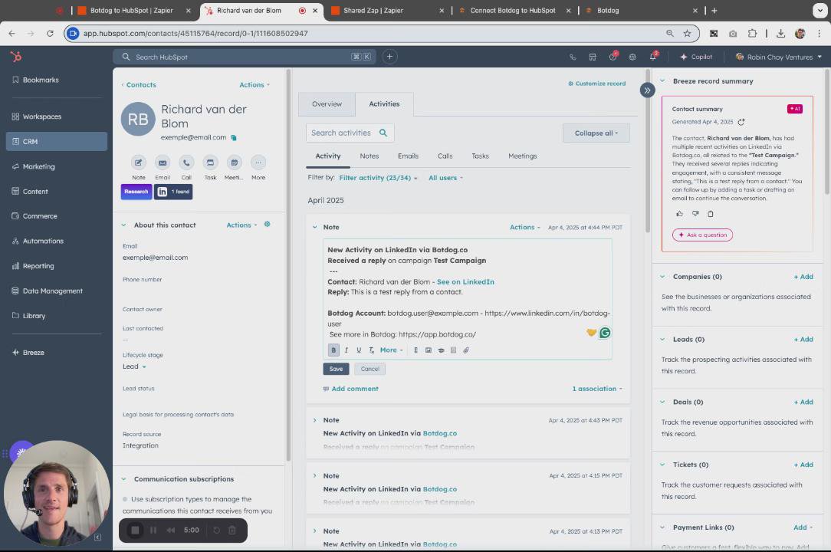Click the search activities magnifier icon
Screen dimensions: 831x552
383,133
